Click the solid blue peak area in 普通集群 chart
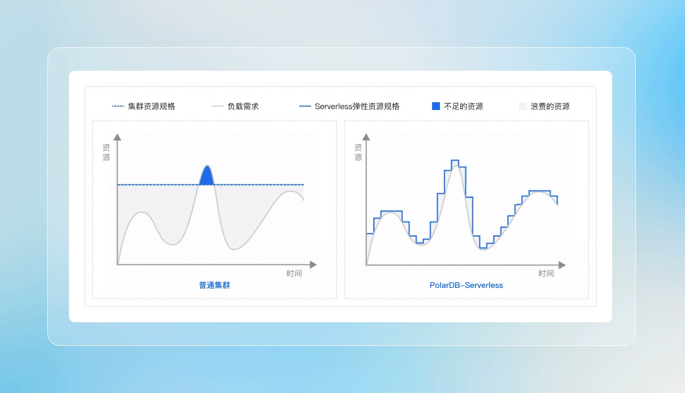Image resolution: width=685 pixels, height=393 pixels. pyautogui.click(x=207, y=177)
